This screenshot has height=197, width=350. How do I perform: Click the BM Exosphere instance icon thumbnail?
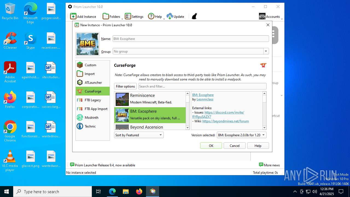(x=87, y=44)
